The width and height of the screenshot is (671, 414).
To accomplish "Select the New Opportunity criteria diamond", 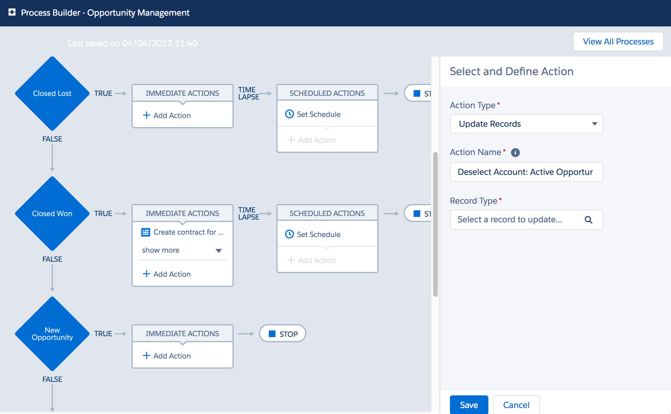I will [52, 334].
